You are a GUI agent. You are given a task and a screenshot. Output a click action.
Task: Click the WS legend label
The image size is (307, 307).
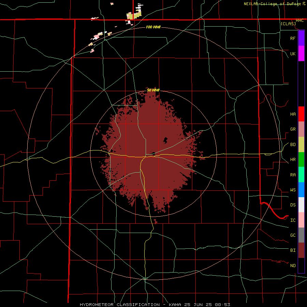tap(293, 190)
